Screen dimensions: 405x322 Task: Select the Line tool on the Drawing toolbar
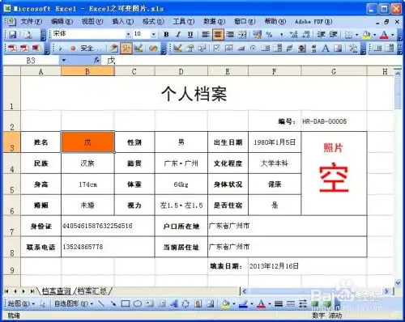(100, 304)
